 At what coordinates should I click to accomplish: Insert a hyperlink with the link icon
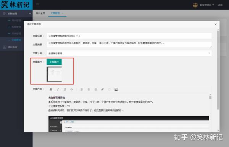102,89
